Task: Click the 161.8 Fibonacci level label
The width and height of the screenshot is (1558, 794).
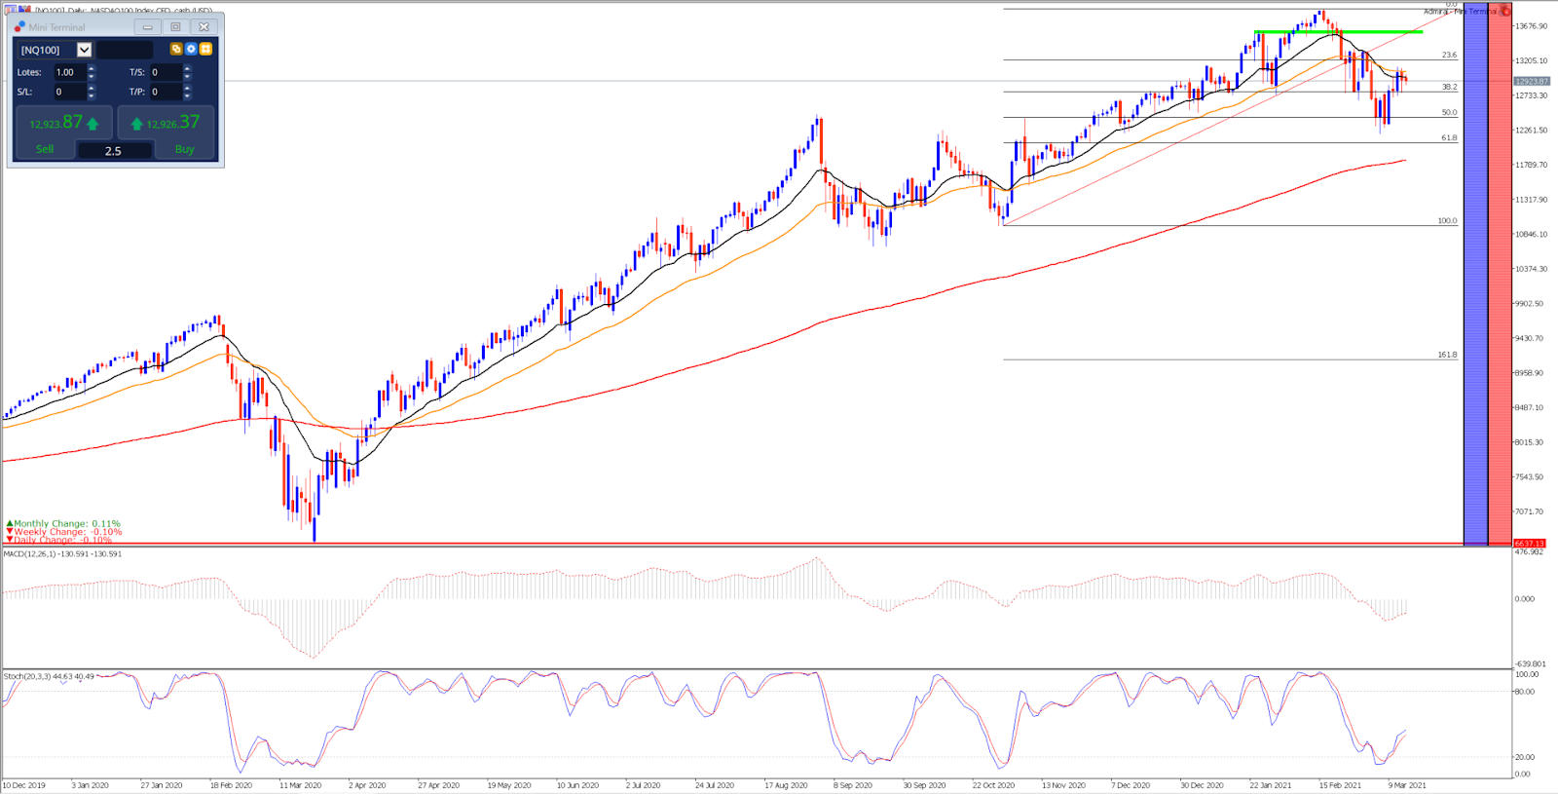Action: 1447,355
